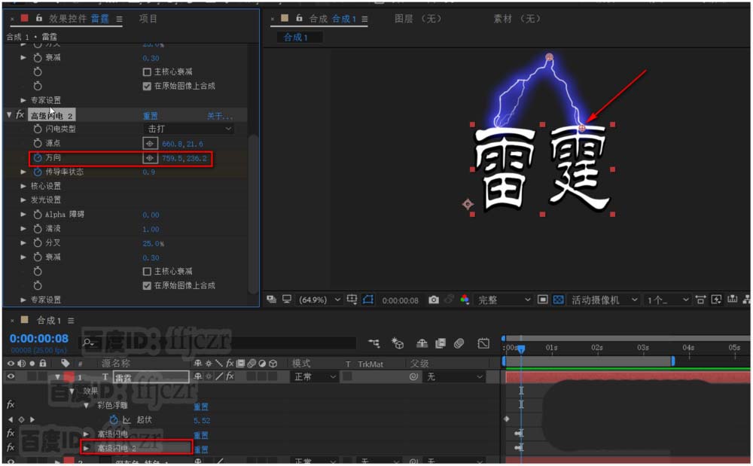Click the primary viewer monitor icon
Viewport: 753px width, 466px height.
(x=287, y=300)
